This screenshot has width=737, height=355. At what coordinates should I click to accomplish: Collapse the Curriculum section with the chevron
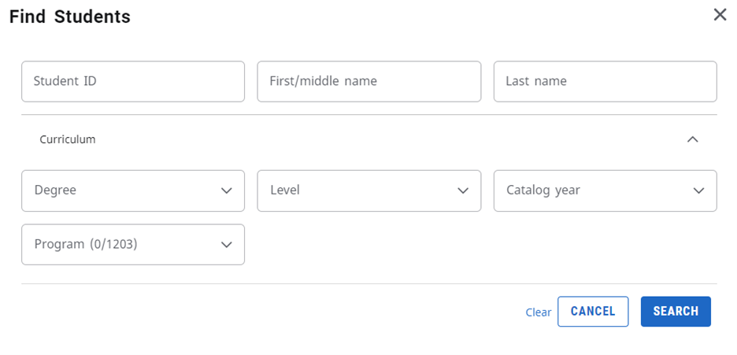[692, 139]
